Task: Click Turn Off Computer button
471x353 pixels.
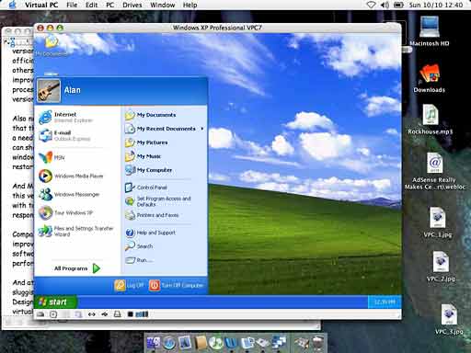Action: (x=177, y=285)
